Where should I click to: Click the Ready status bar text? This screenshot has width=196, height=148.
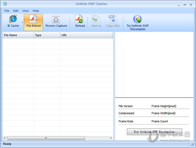tap(7, 144)
